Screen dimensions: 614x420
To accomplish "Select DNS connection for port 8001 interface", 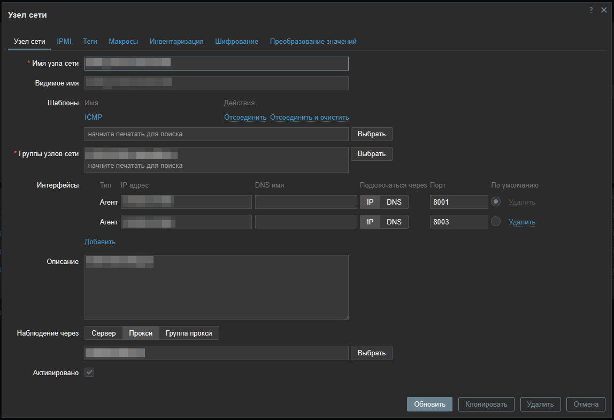I will [394, 202].
